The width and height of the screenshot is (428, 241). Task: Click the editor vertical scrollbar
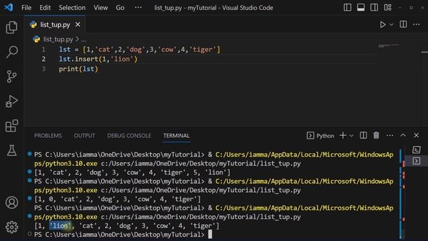pos(425,85)
